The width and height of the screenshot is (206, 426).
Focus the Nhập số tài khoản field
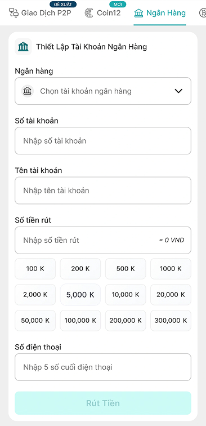tap(103, 141)
